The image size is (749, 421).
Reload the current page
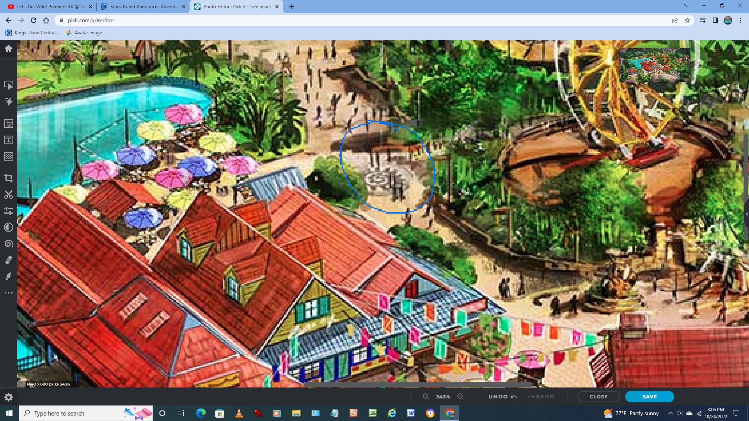coord(34,20)
